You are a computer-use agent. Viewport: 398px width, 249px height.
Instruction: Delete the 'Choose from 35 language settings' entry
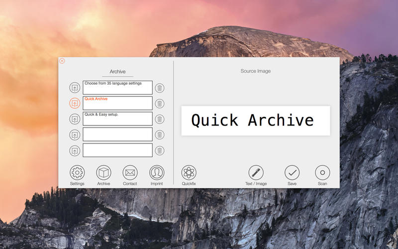point(159,88)
